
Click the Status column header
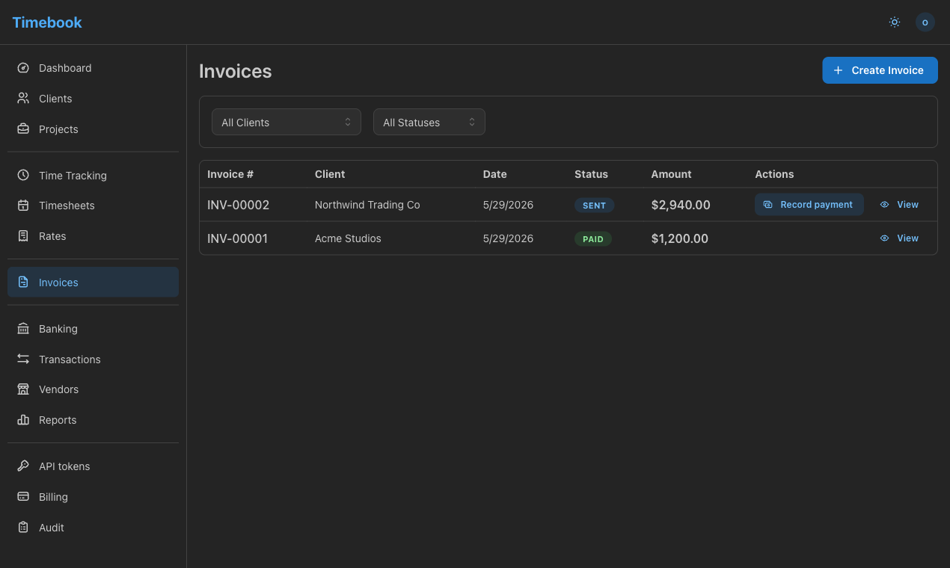coord(591,174)
